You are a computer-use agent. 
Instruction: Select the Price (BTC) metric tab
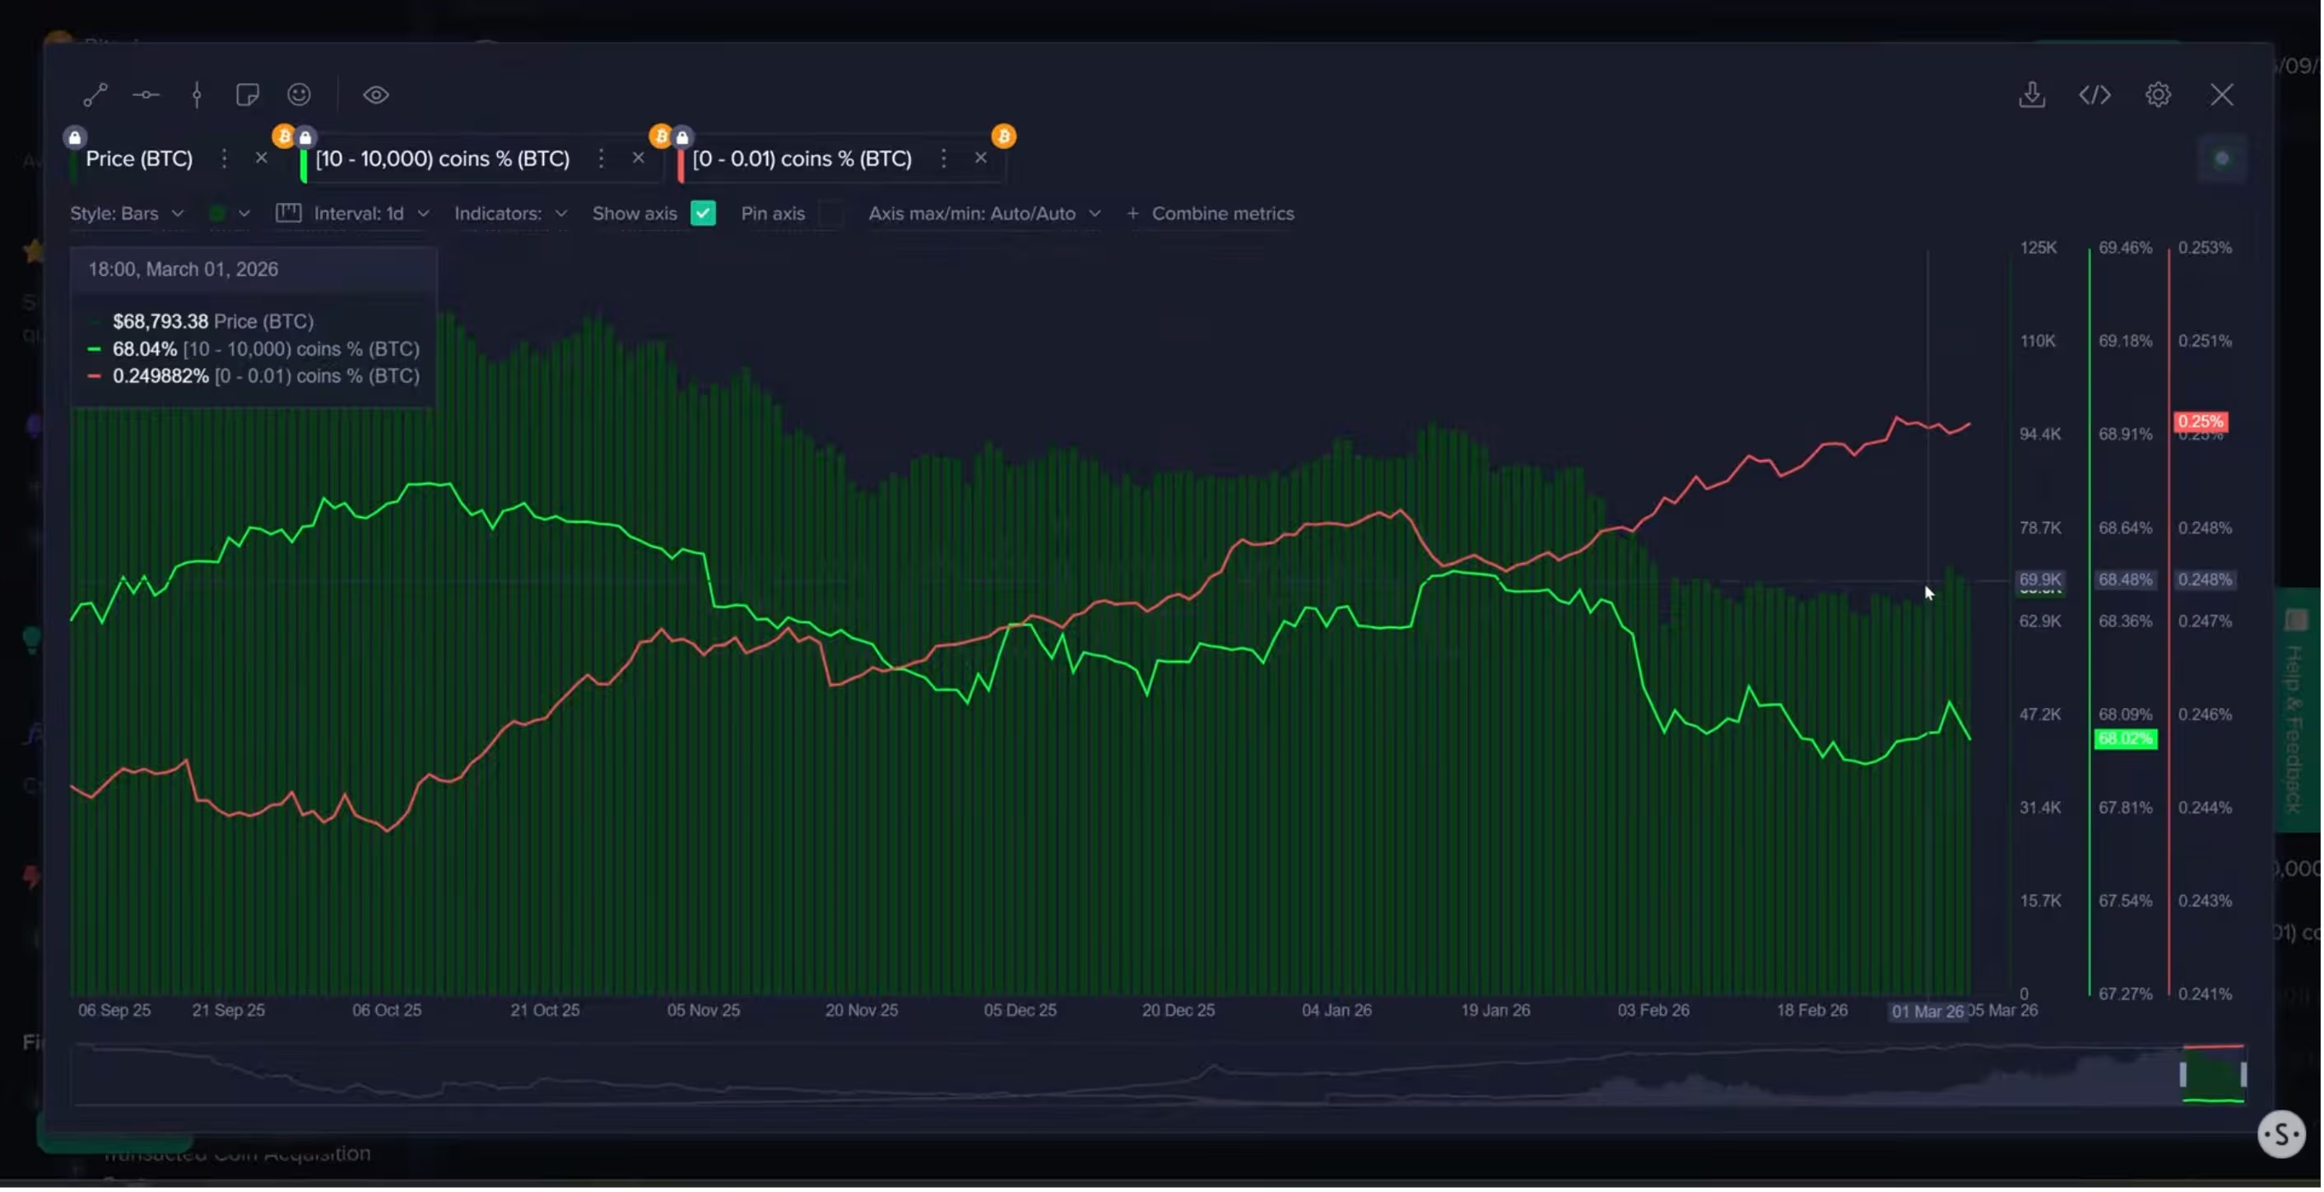click(x=139, y=159)
